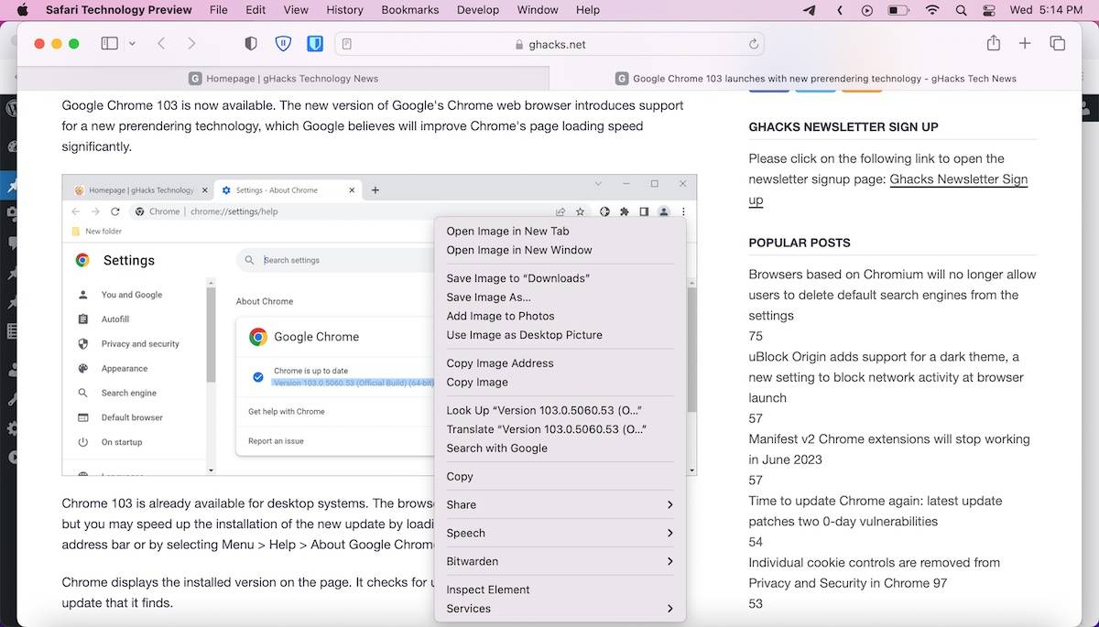
Task: Open the Safari Technology Preview menu
Action: point(119,10)
